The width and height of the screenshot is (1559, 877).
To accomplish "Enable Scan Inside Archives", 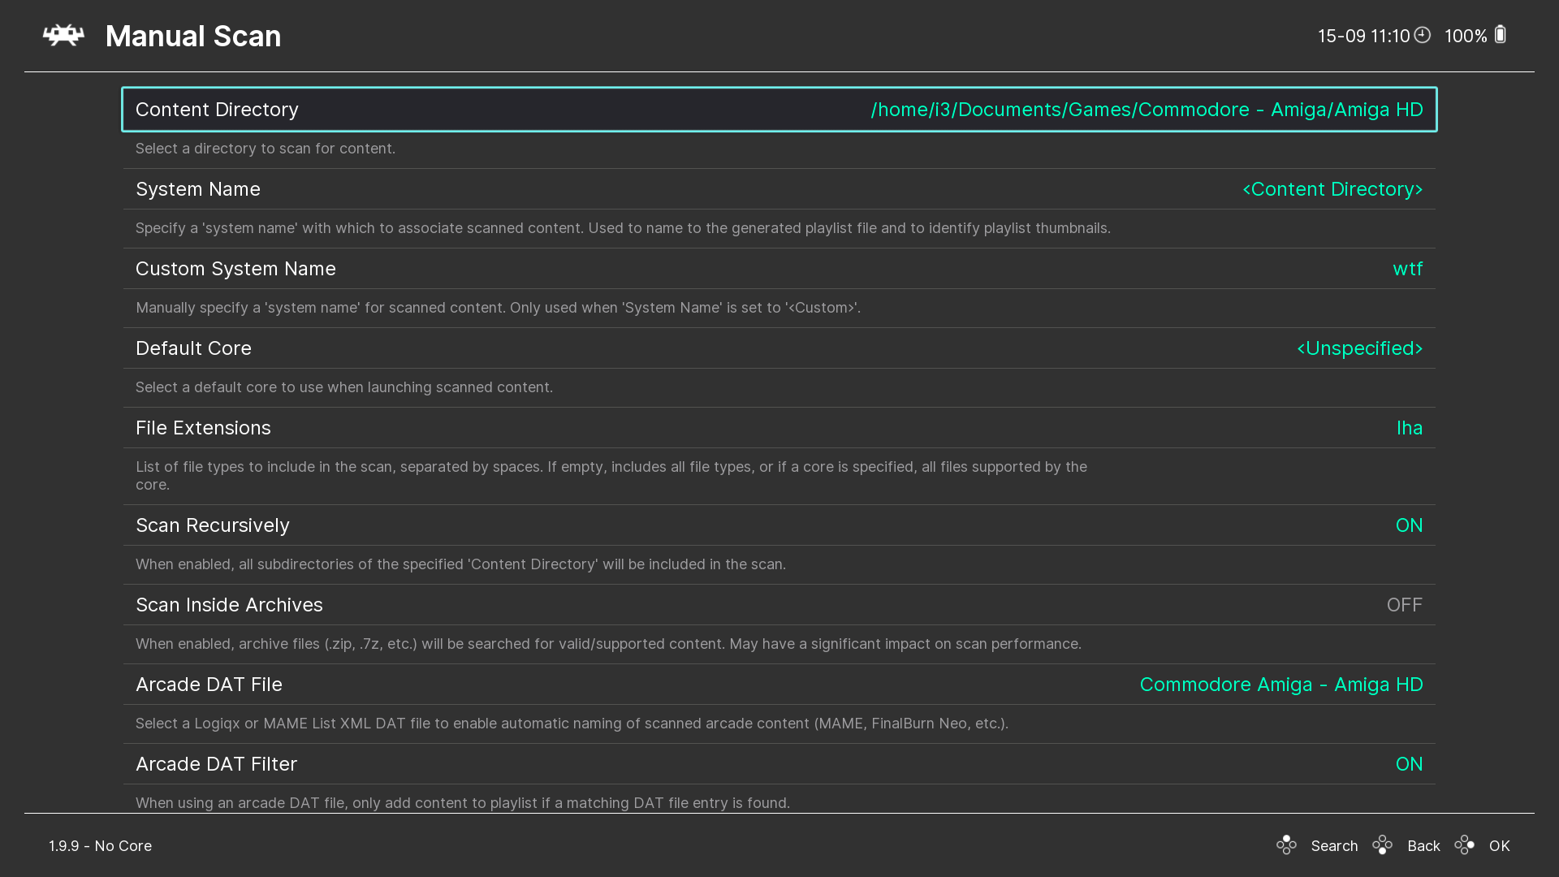I will [x=1404, y=604].
